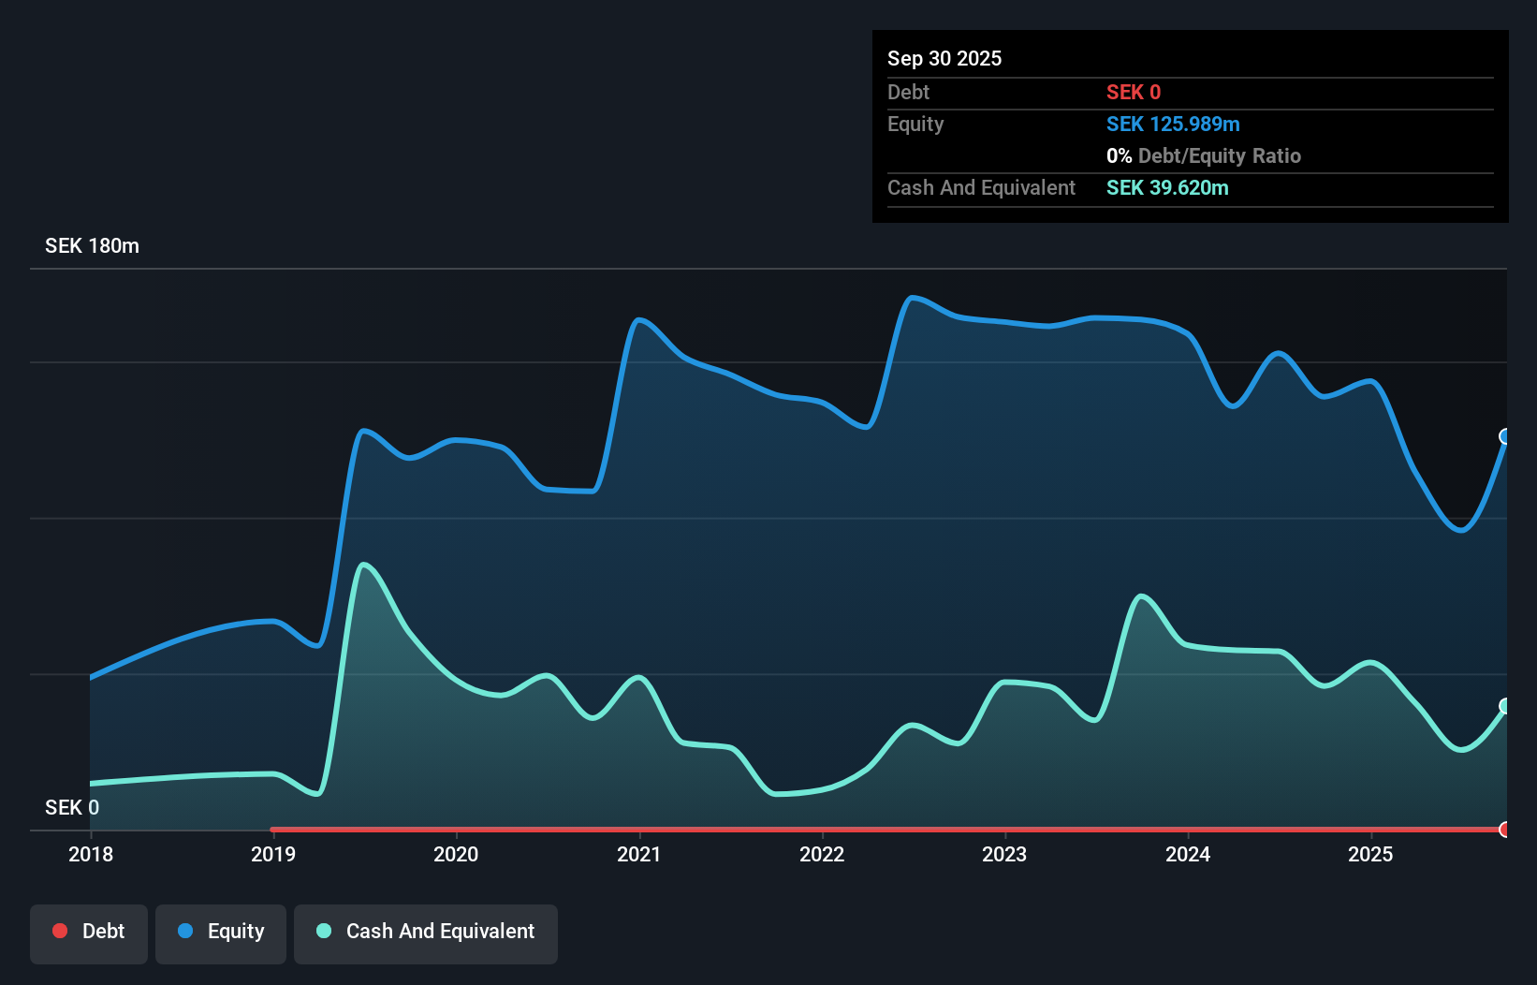This screenshot has height=985, width=1537.
Task: Select the blue Equity endpoint marker on chart
Action: (x=1504, y=436)
